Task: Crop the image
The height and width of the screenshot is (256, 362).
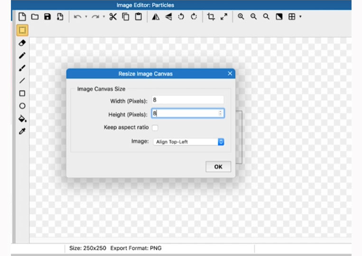Action: pos(211,17)
